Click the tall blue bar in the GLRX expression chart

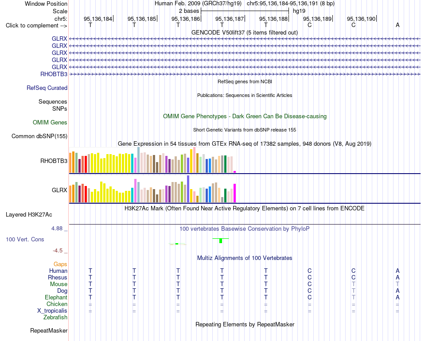[188, 189]
